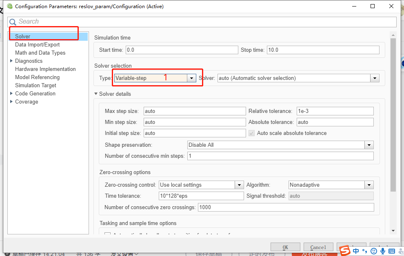Open the Solver dropdown showing auto
404x256 pixels.
(375, 78)
